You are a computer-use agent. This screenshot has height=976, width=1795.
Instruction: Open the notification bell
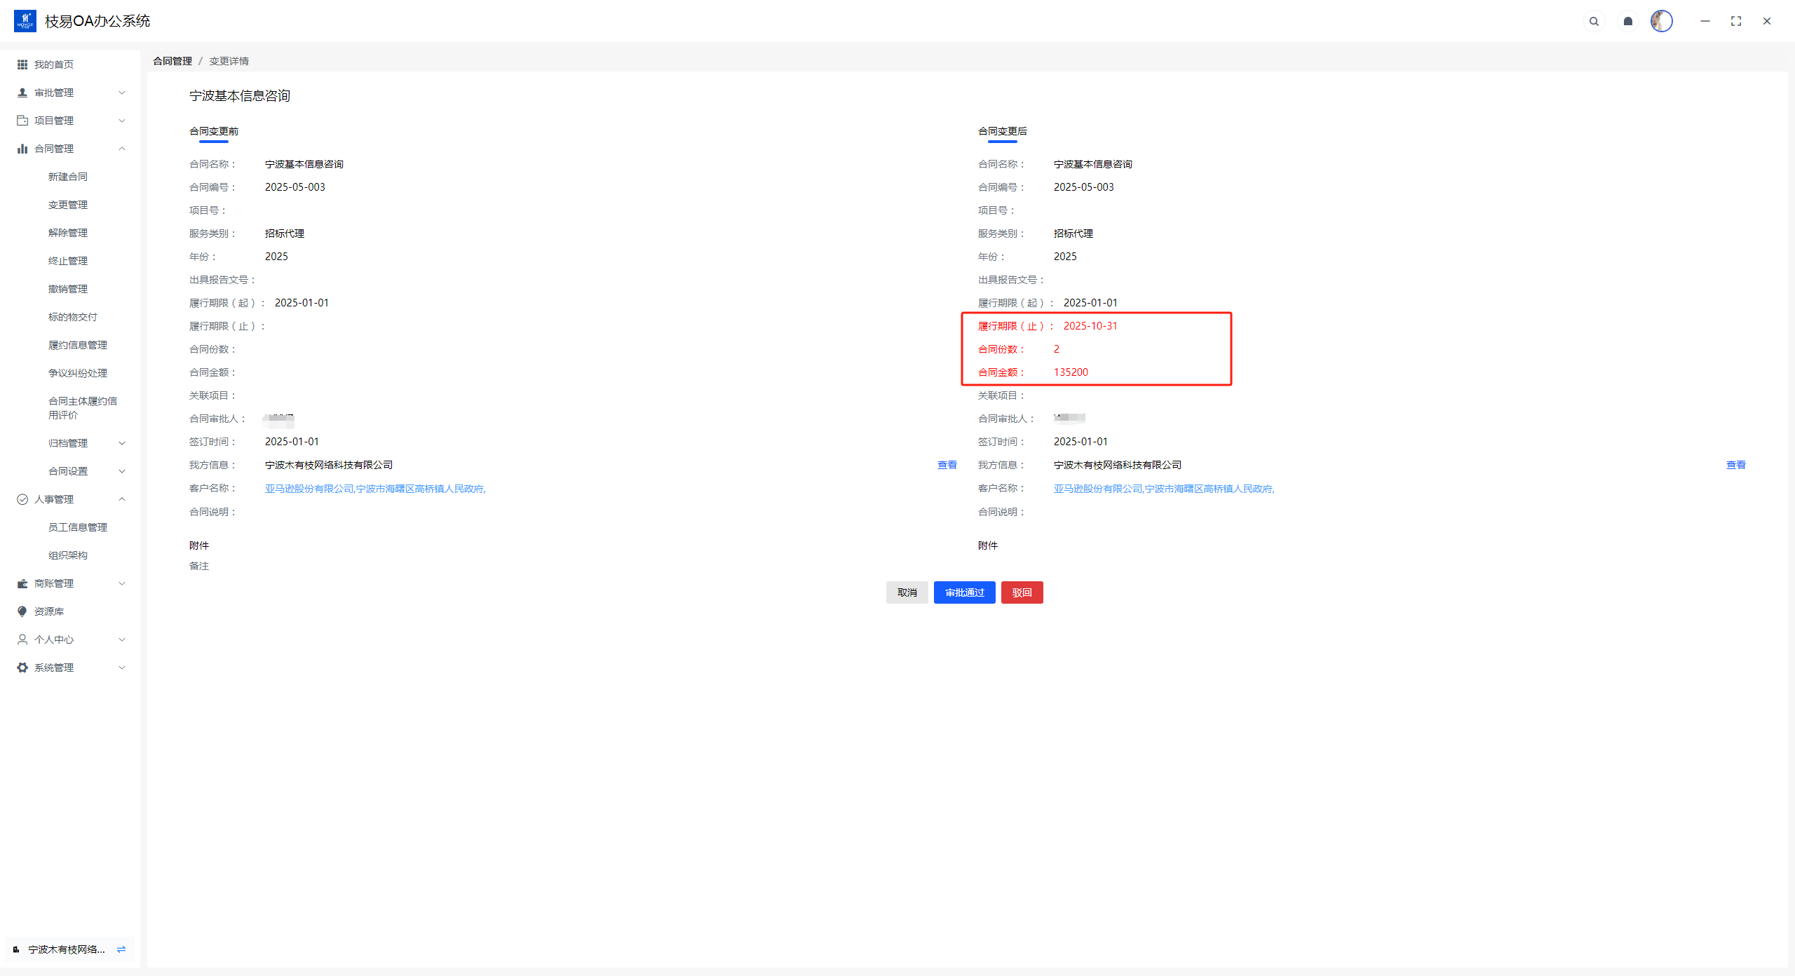(x=1628, y=21)
